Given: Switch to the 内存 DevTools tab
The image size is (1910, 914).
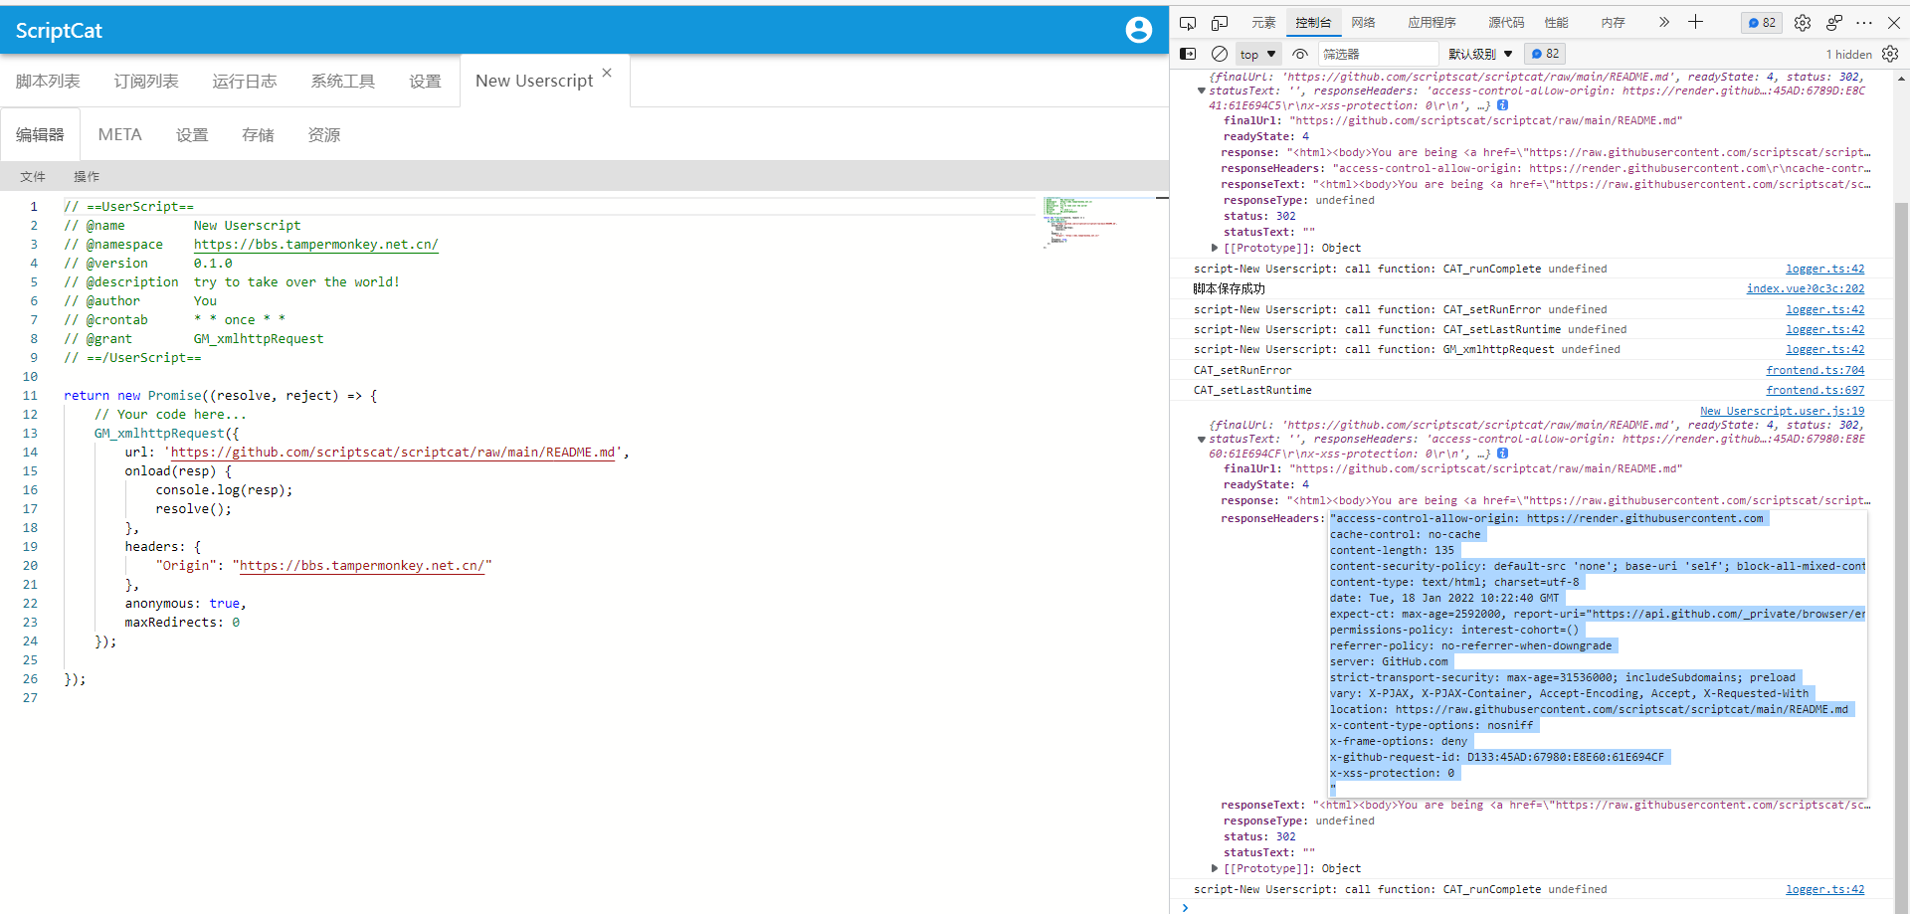Looking at the screenshot, I should point(1613,23).
